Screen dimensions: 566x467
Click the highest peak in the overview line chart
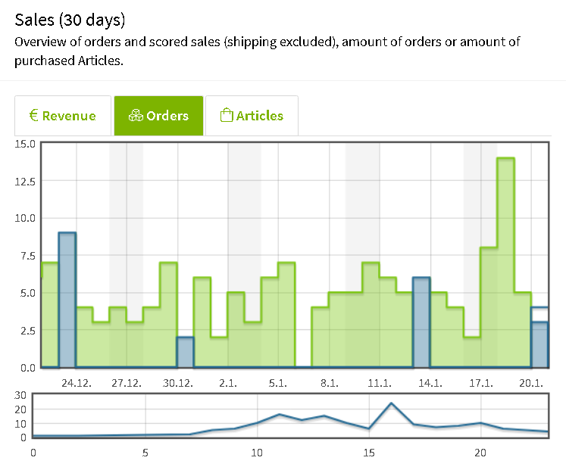391,403
